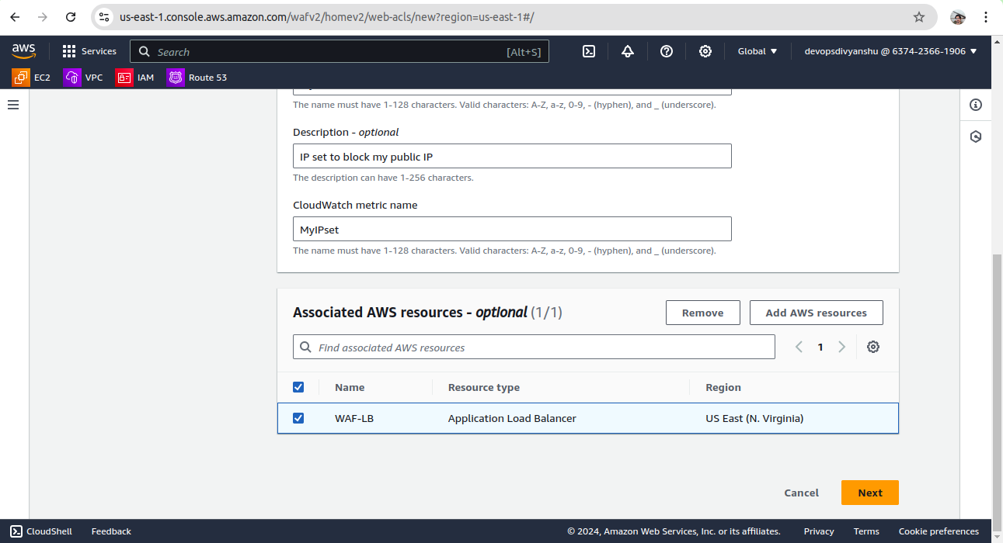
Task: Uncheck the WAF-LB resource checkbox
Action: [x=298, y=418]
